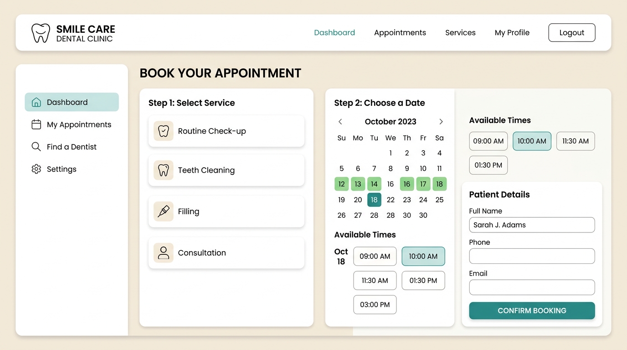Viewport: 627px width, 350px height.
Task: Select the 01:30 PM slot in right panel
Action: click(x=488, y=165)
